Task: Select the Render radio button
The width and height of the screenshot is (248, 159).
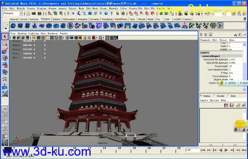Action: [x=215, y=96]
